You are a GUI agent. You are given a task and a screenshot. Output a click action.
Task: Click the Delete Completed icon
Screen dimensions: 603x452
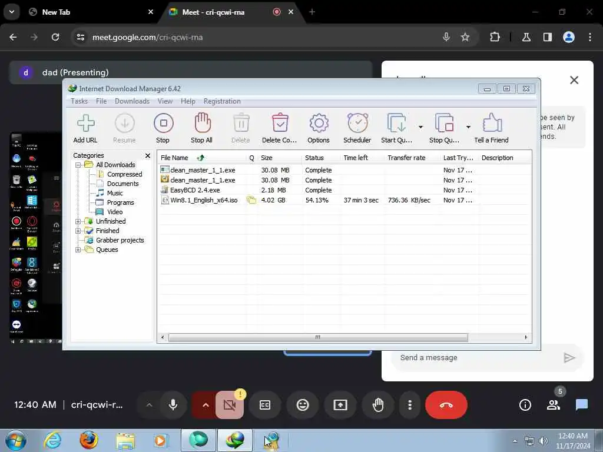pos(280,123)
